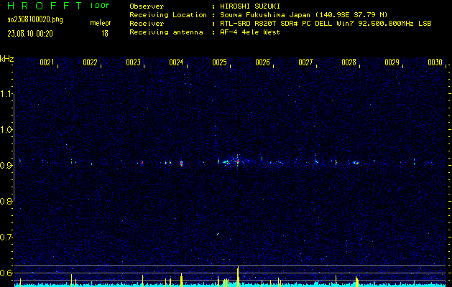Click the brightest meteor echo below 0025
This screenshot has height=287, width=452.
(x=237, y=161)
